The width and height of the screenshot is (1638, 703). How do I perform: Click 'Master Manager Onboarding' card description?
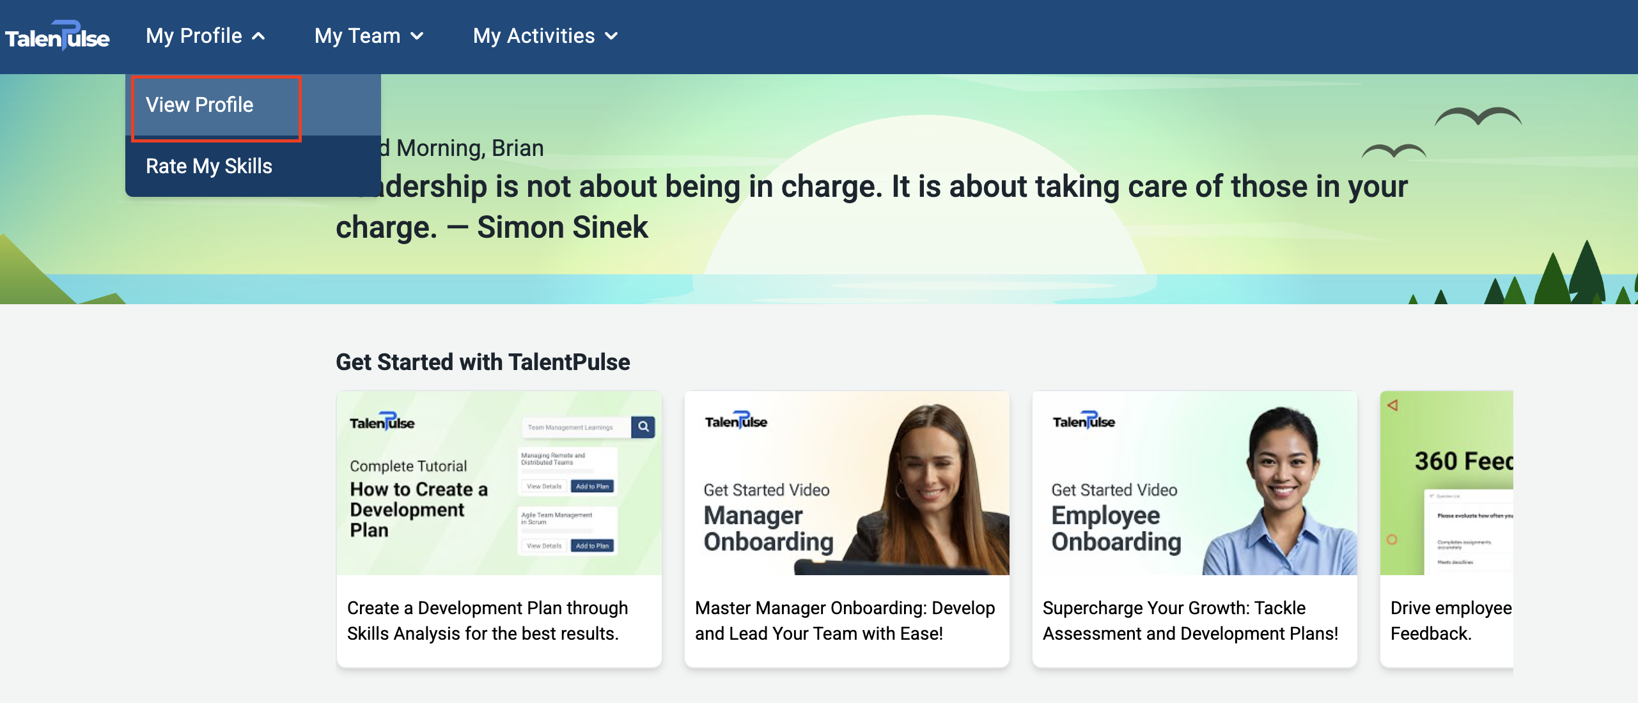click(x=844, y=620)
